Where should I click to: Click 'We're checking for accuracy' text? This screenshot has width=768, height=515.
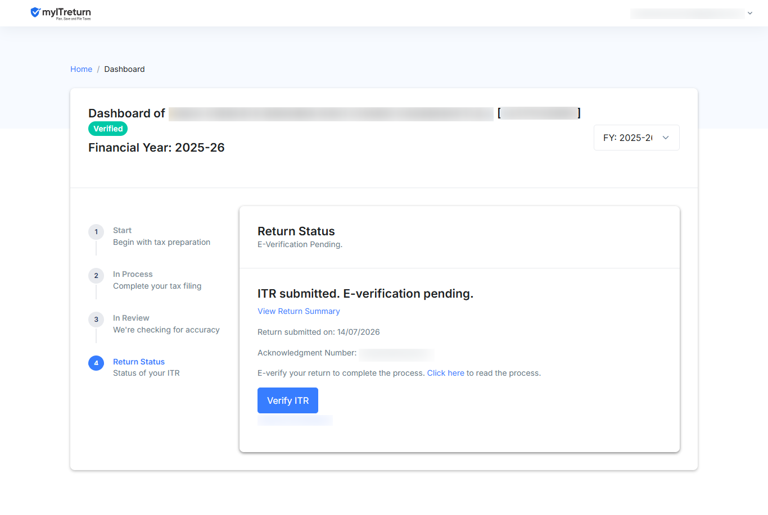pyautogui.click(x=166, y=330)
